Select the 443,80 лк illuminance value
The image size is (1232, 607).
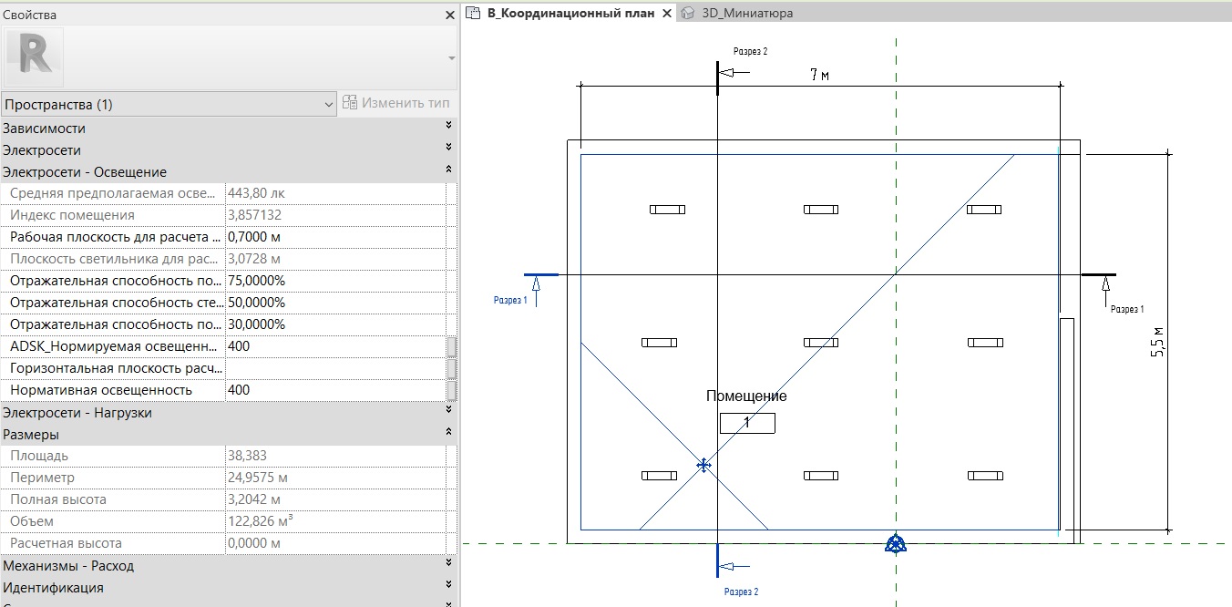334,193
